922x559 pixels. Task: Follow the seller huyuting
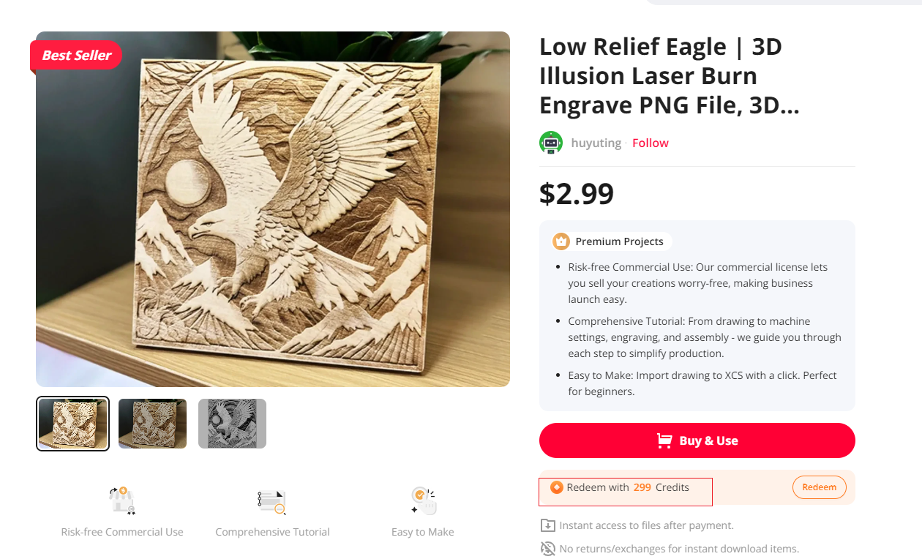651,143
